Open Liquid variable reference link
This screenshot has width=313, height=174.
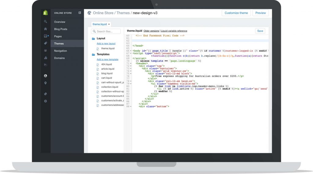174,31
